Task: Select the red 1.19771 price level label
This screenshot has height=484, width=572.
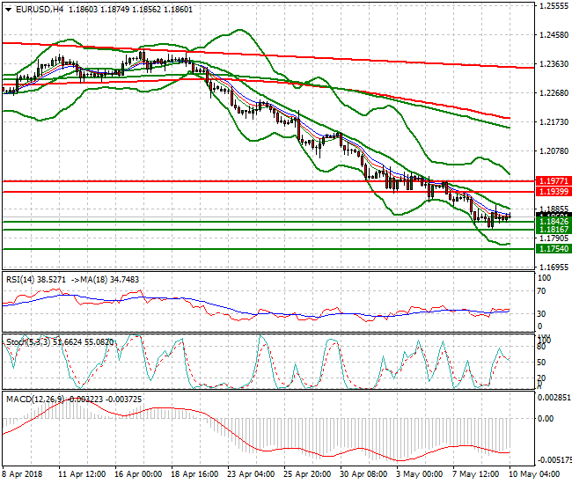Action: (553, 180)
